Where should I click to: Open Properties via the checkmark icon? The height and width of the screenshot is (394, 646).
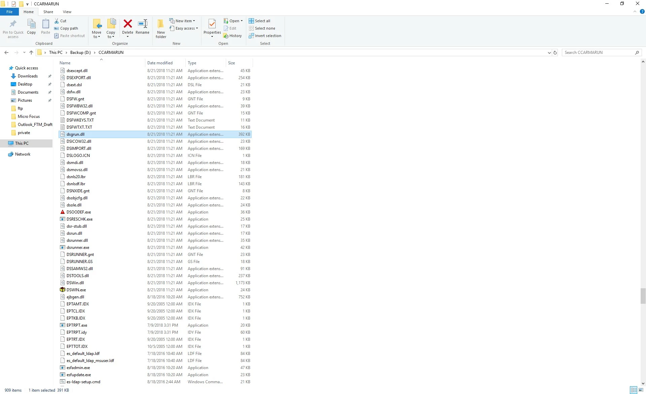point(212,24)
